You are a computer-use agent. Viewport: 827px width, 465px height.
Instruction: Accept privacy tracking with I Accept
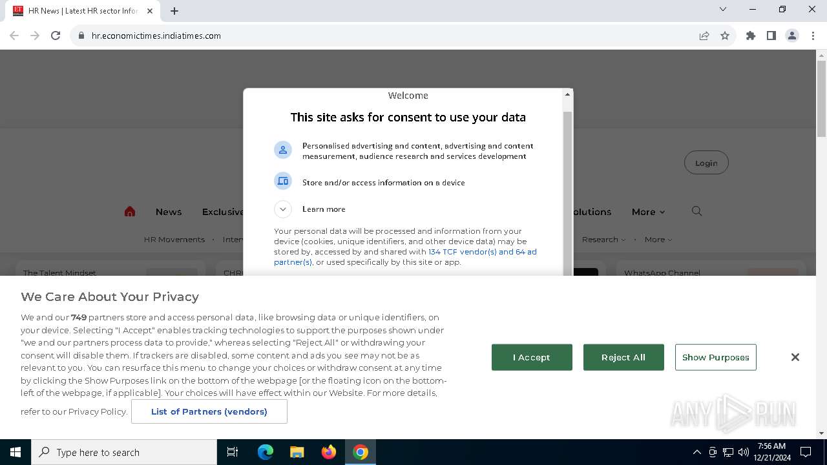click(532, 357)
